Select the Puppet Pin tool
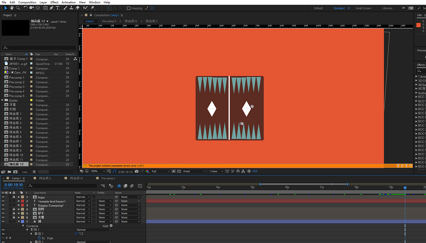 tap(93, 8)
